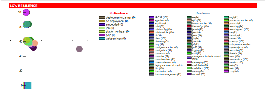The width and height of the screenshot is (266, 91).
Task: Select build-config (100) in the legend
Action: tap(161, 29)
